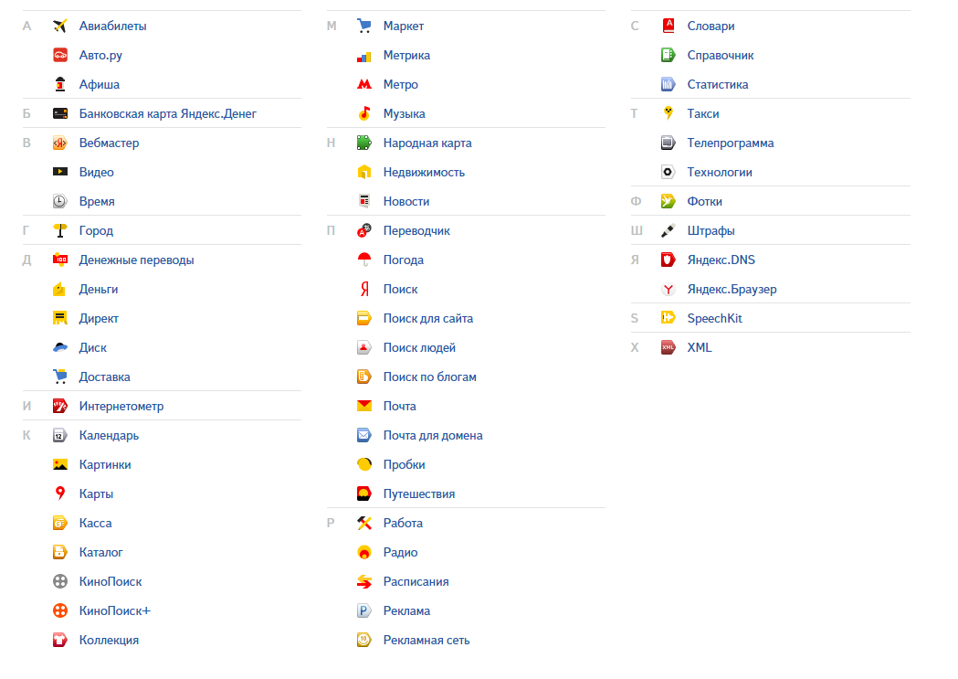Click the Такси yellow pin icon

pos(668,113)
